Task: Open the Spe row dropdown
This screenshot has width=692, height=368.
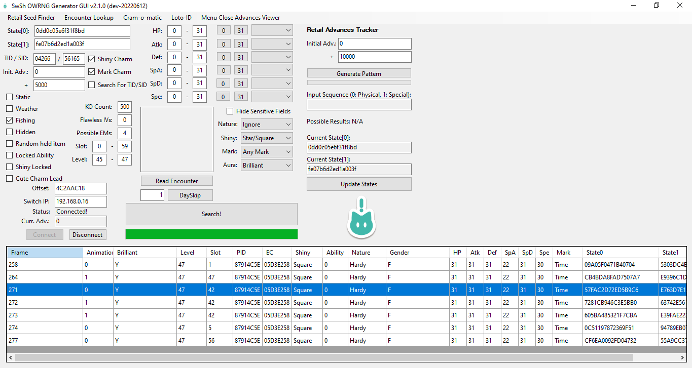Action: [x=272, y=96]
